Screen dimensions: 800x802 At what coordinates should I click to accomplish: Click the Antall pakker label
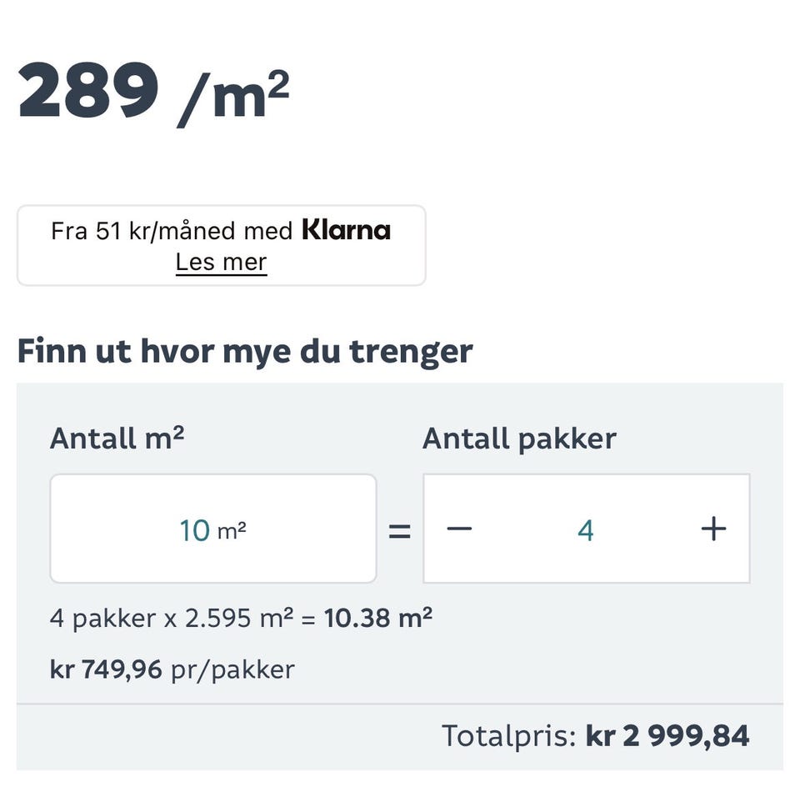[x=519, y=439]
